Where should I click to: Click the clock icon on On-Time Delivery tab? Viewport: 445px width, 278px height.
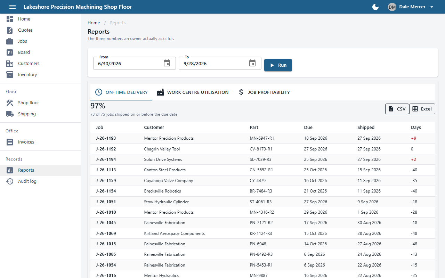[99, 92]
